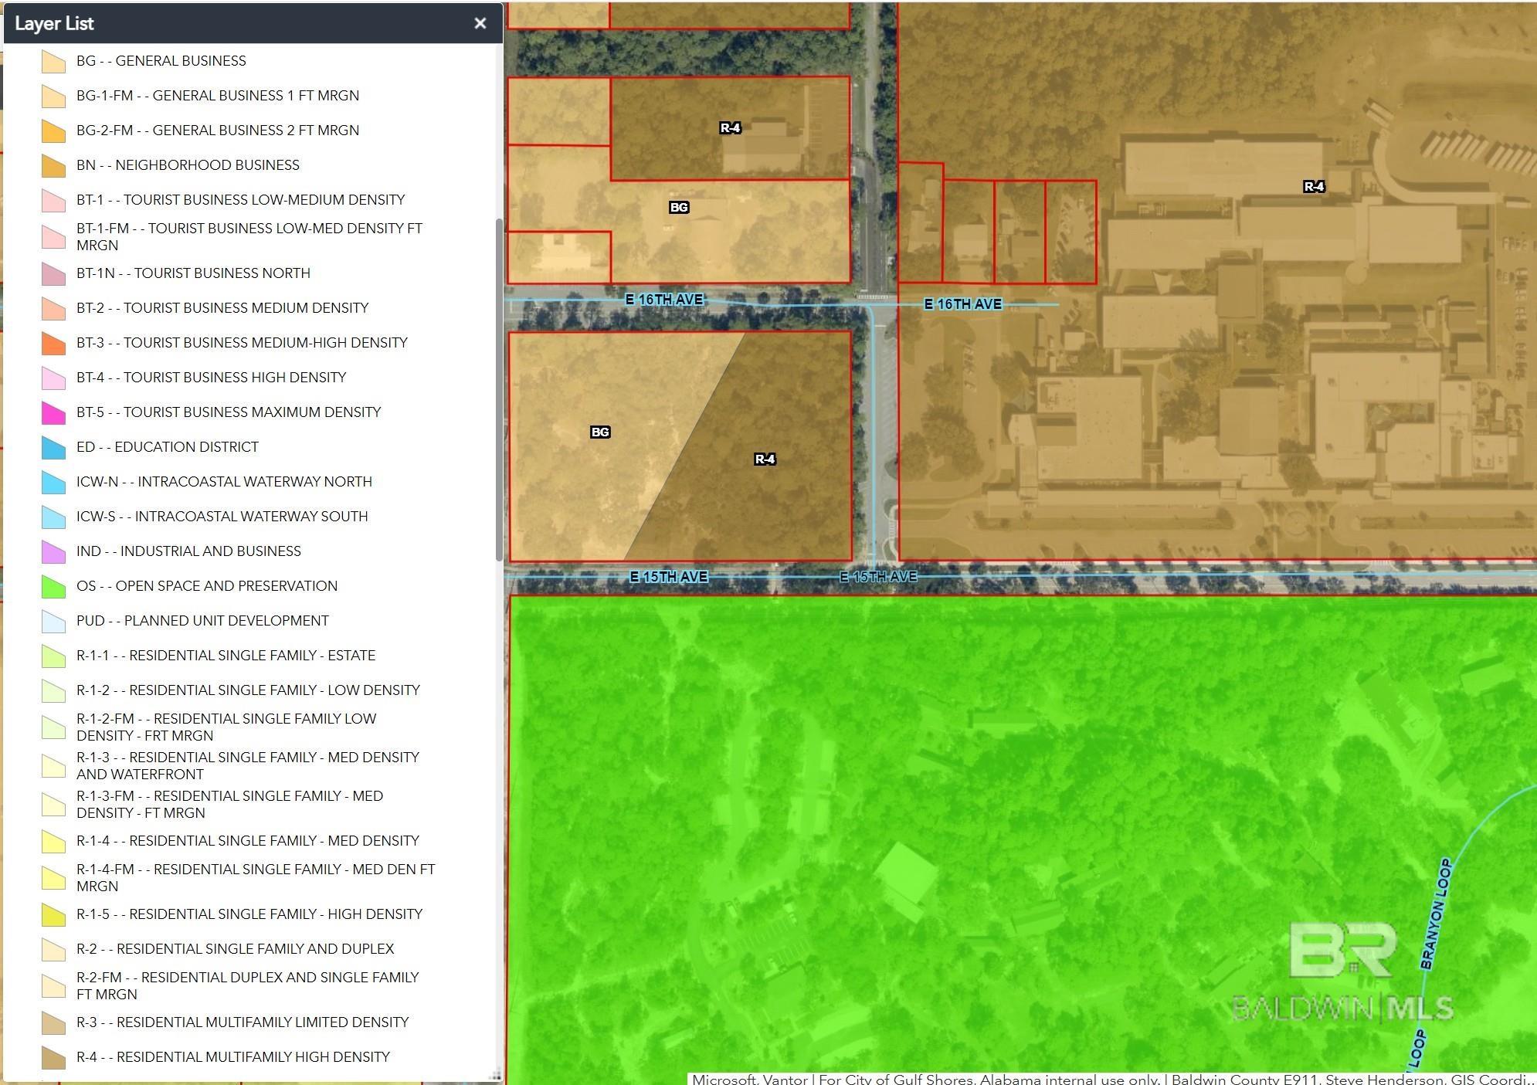This screenshot has height=1085, width=1537.
Task: Click the ICW-N Intracoastal Waterway North swatch
Action: 53,483
